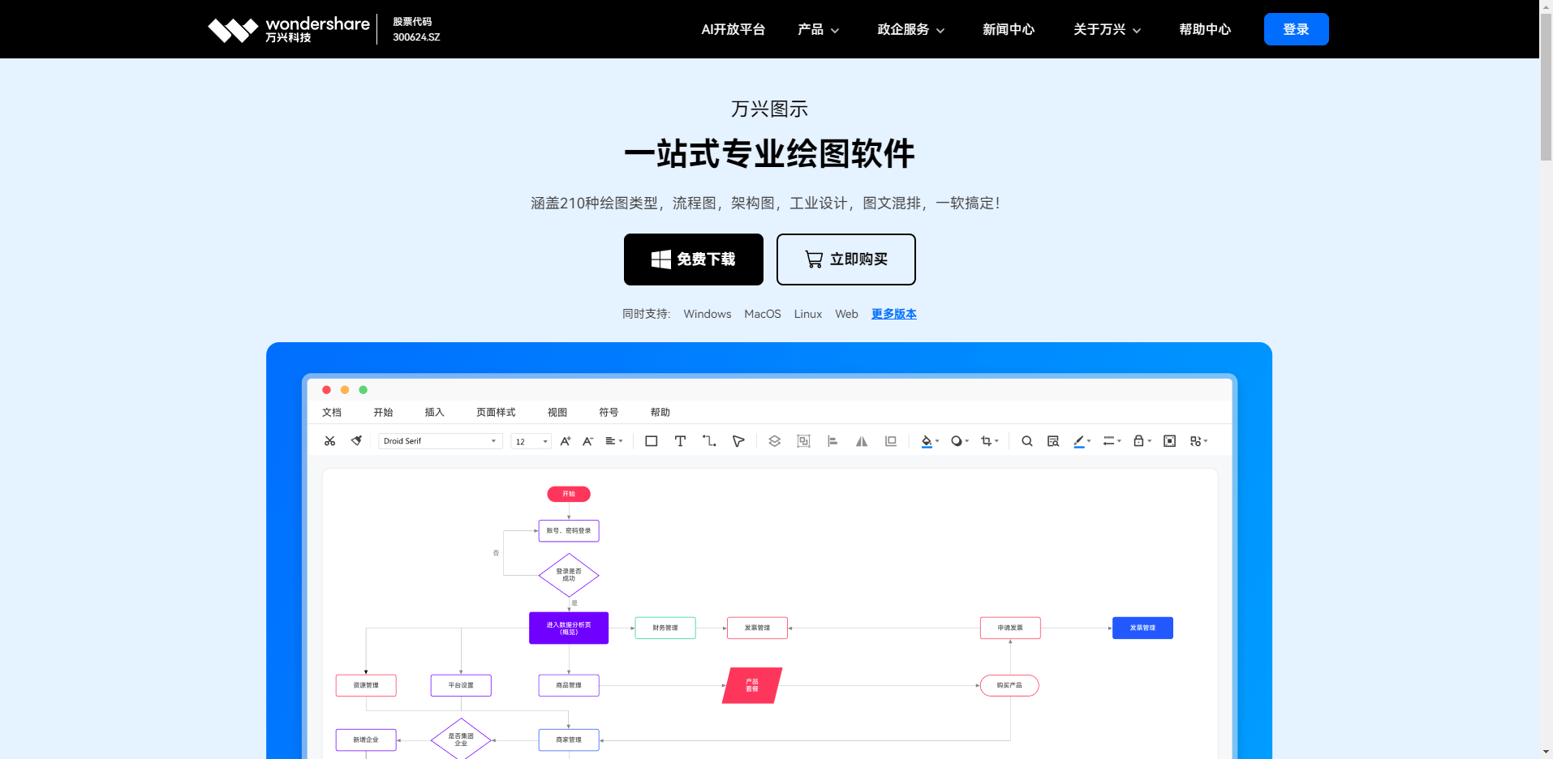Open the text alignment dropdown
1553x759 pixels.
(x=614, y=441)
